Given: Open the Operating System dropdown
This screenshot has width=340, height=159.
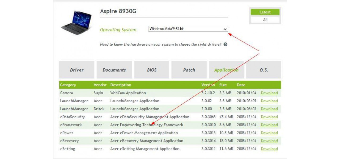Looking at the screenshot, I should 188,29.
